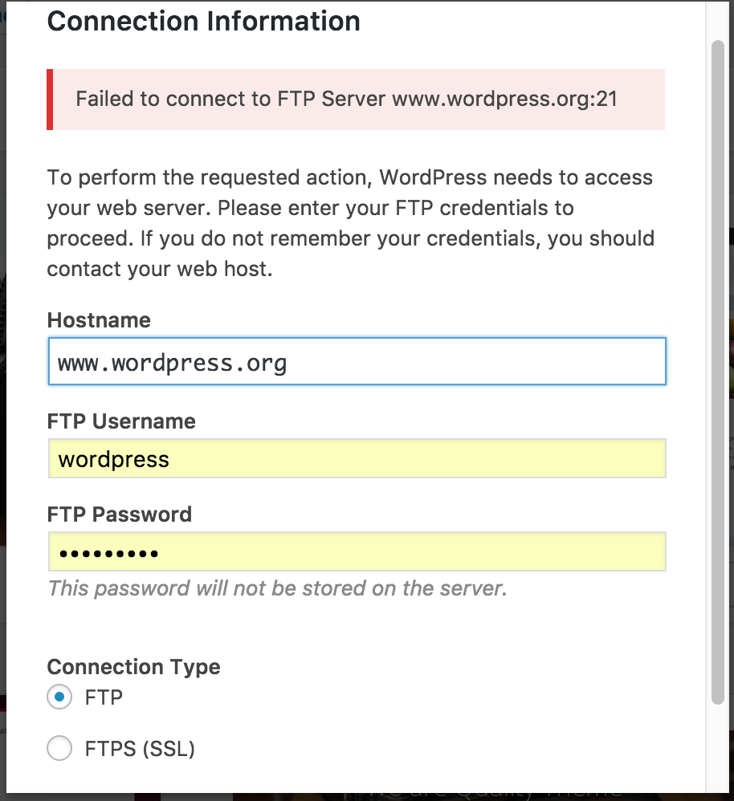
Task: Click the password not stored note
Action: tap(278, 588)
